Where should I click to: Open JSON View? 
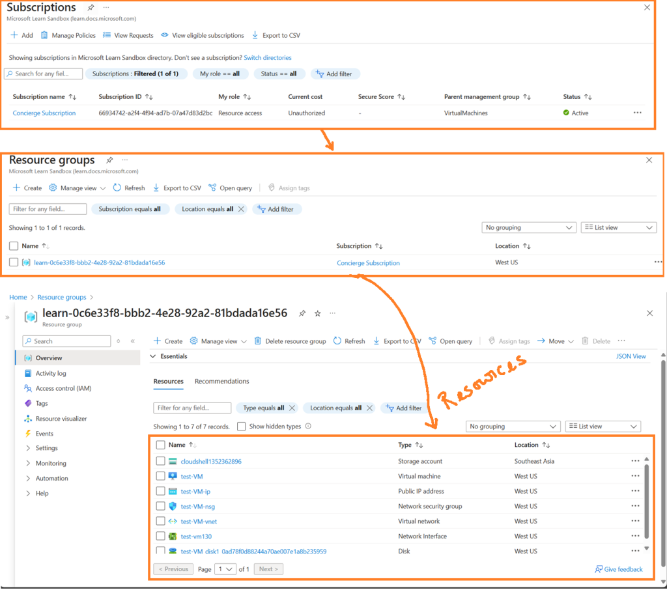point(631,356)
